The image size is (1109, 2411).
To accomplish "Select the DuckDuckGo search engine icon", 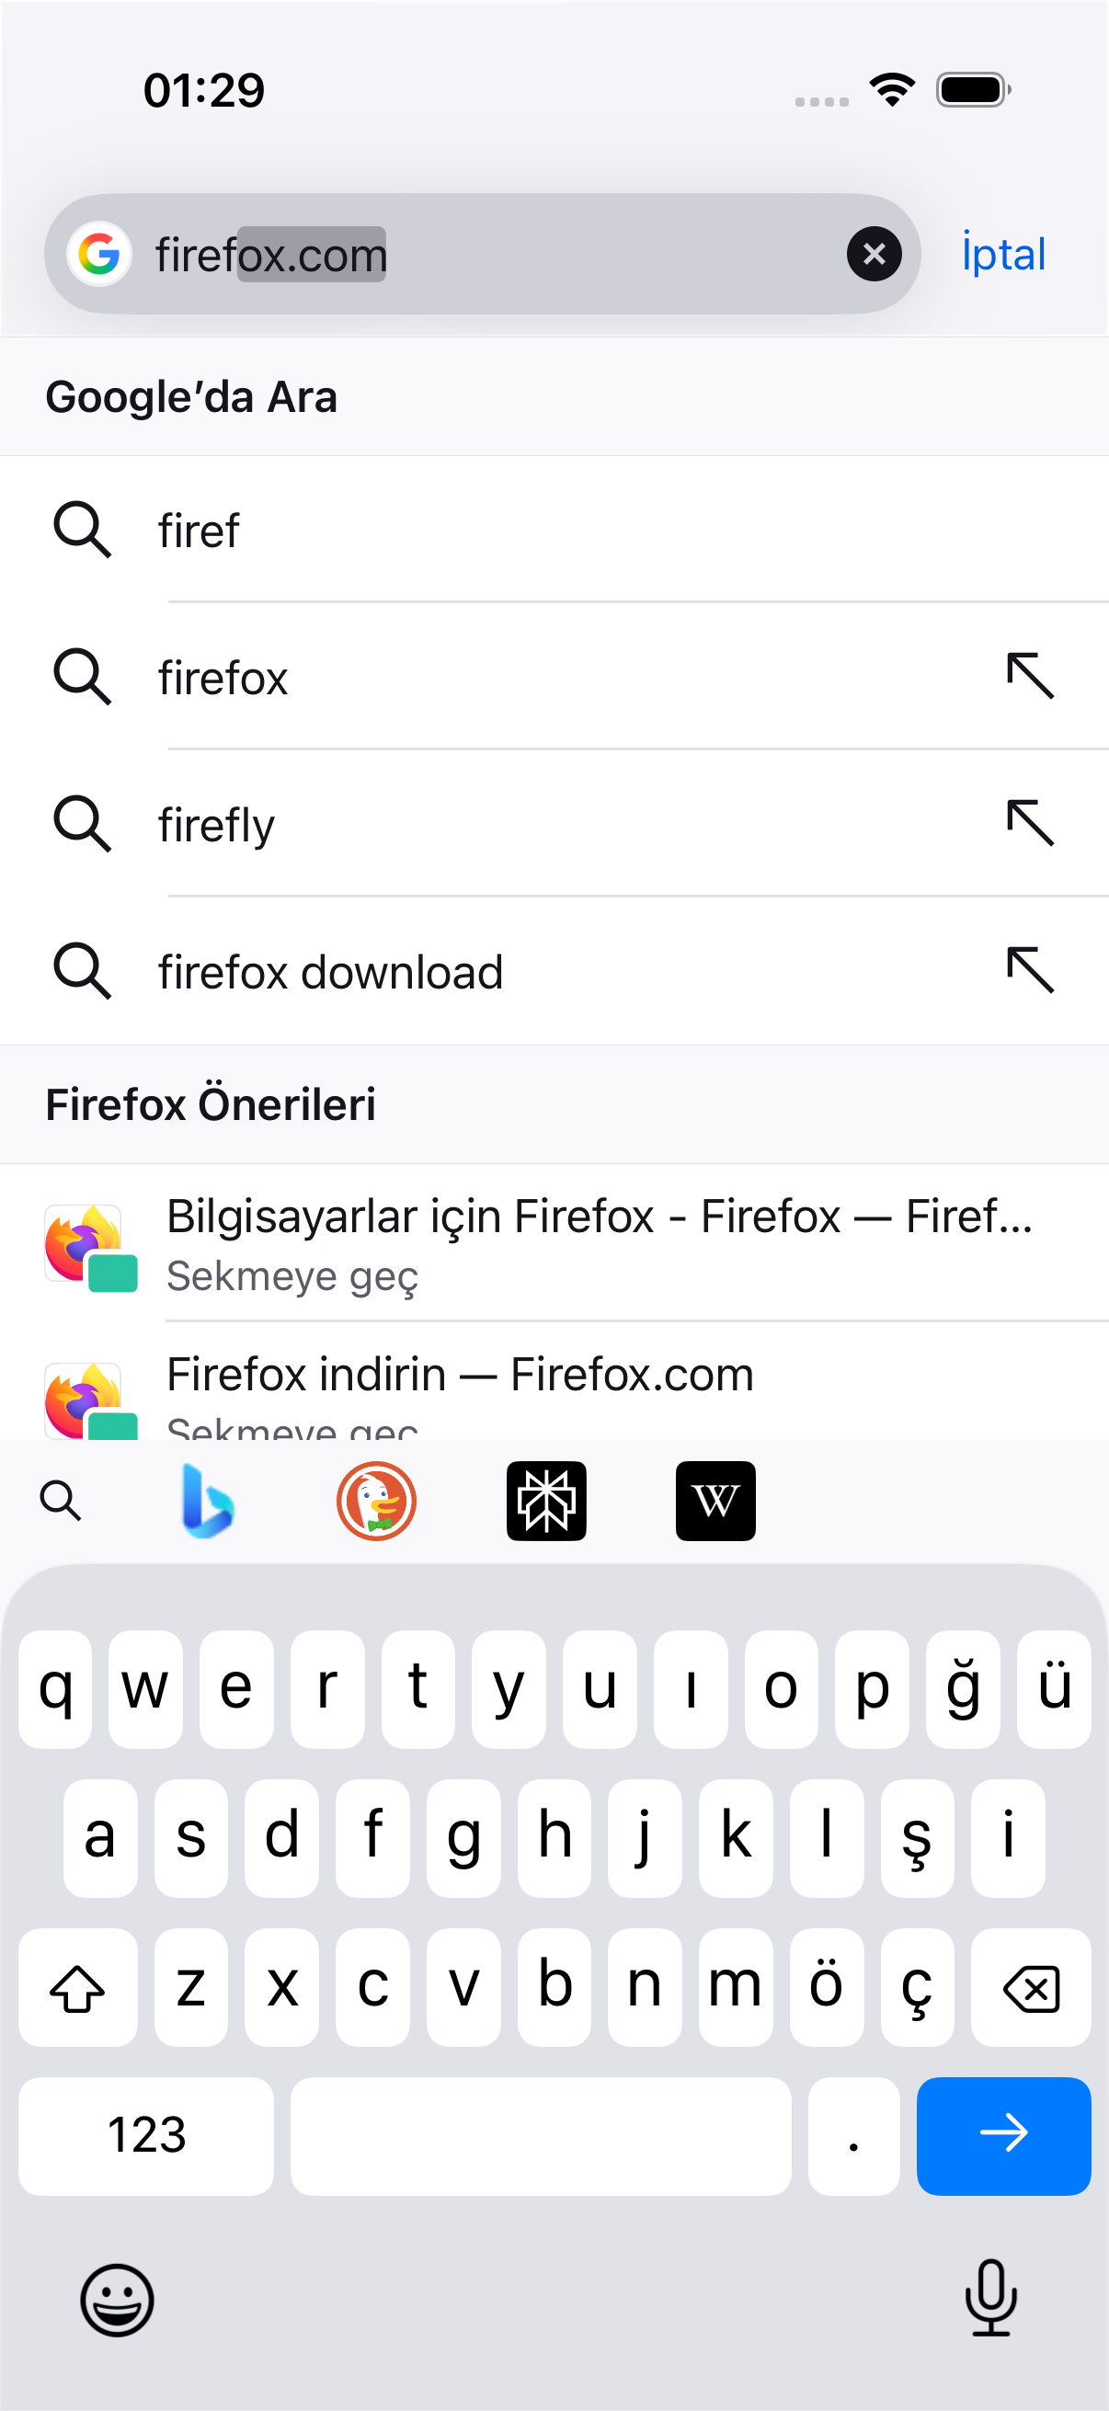I will 376,1501.
